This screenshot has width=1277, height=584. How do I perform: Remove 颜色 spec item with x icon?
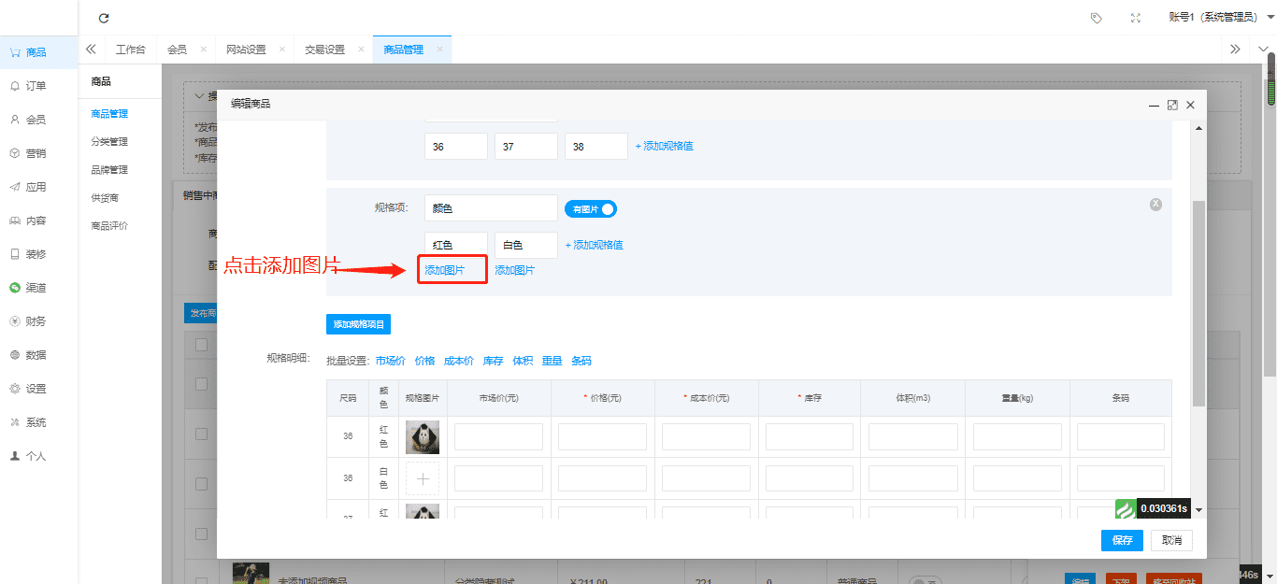pos(1155,204)
